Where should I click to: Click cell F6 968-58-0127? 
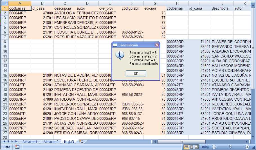(x=132, y=32)
